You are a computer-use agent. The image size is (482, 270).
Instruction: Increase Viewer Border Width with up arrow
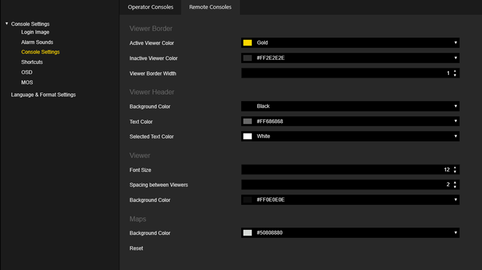click(455, 71)
